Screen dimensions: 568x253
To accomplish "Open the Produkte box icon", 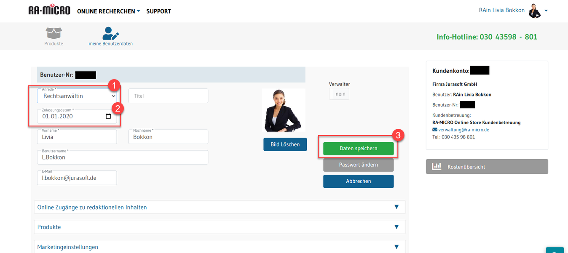I will coord(54,33).
